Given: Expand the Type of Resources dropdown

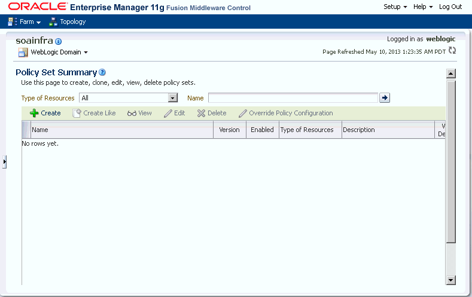Looking at the screenshot, I should tap(173, 98).
